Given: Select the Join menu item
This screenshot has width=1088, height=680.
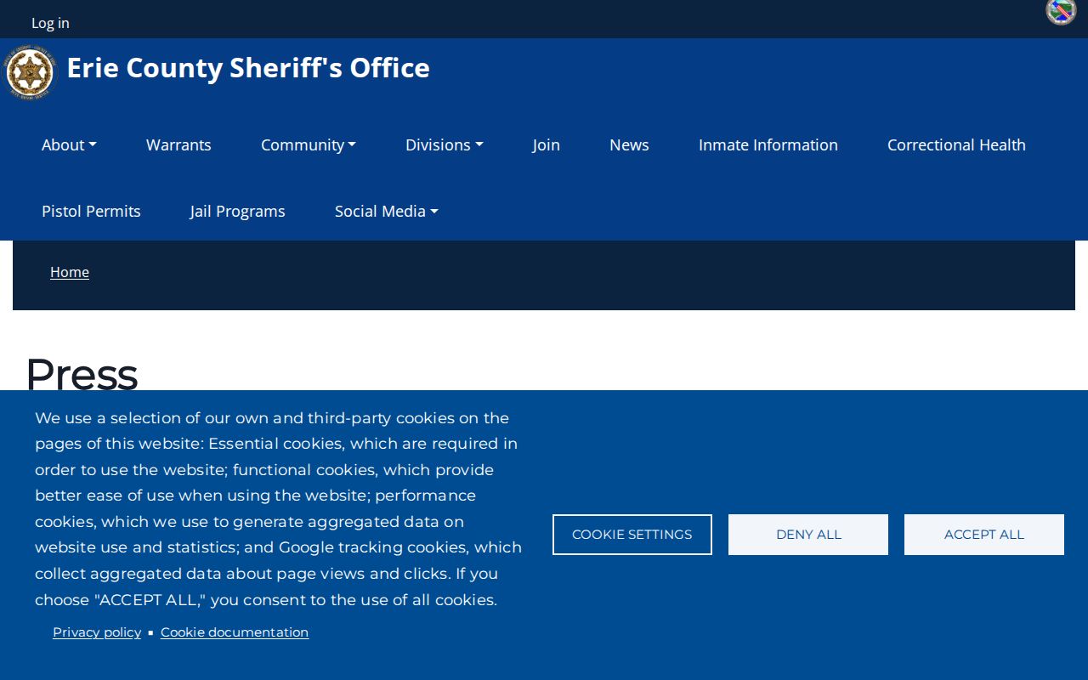Looking at the screenshot, I should click(547, 144).
